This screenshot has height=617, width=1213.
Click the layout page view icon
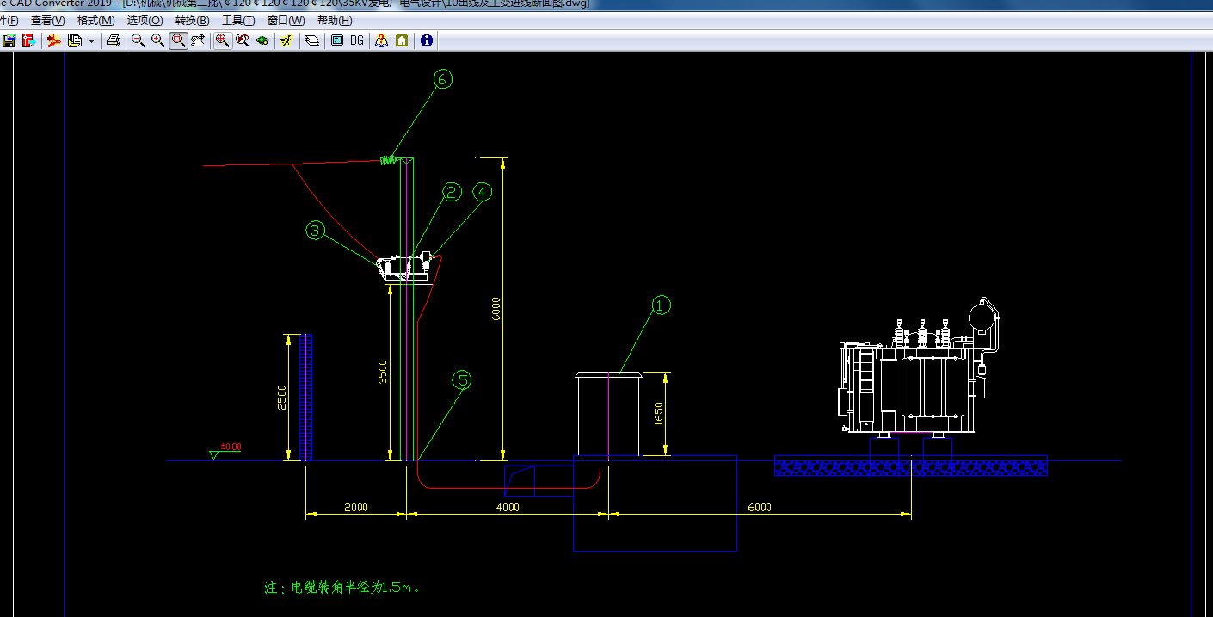337,40
